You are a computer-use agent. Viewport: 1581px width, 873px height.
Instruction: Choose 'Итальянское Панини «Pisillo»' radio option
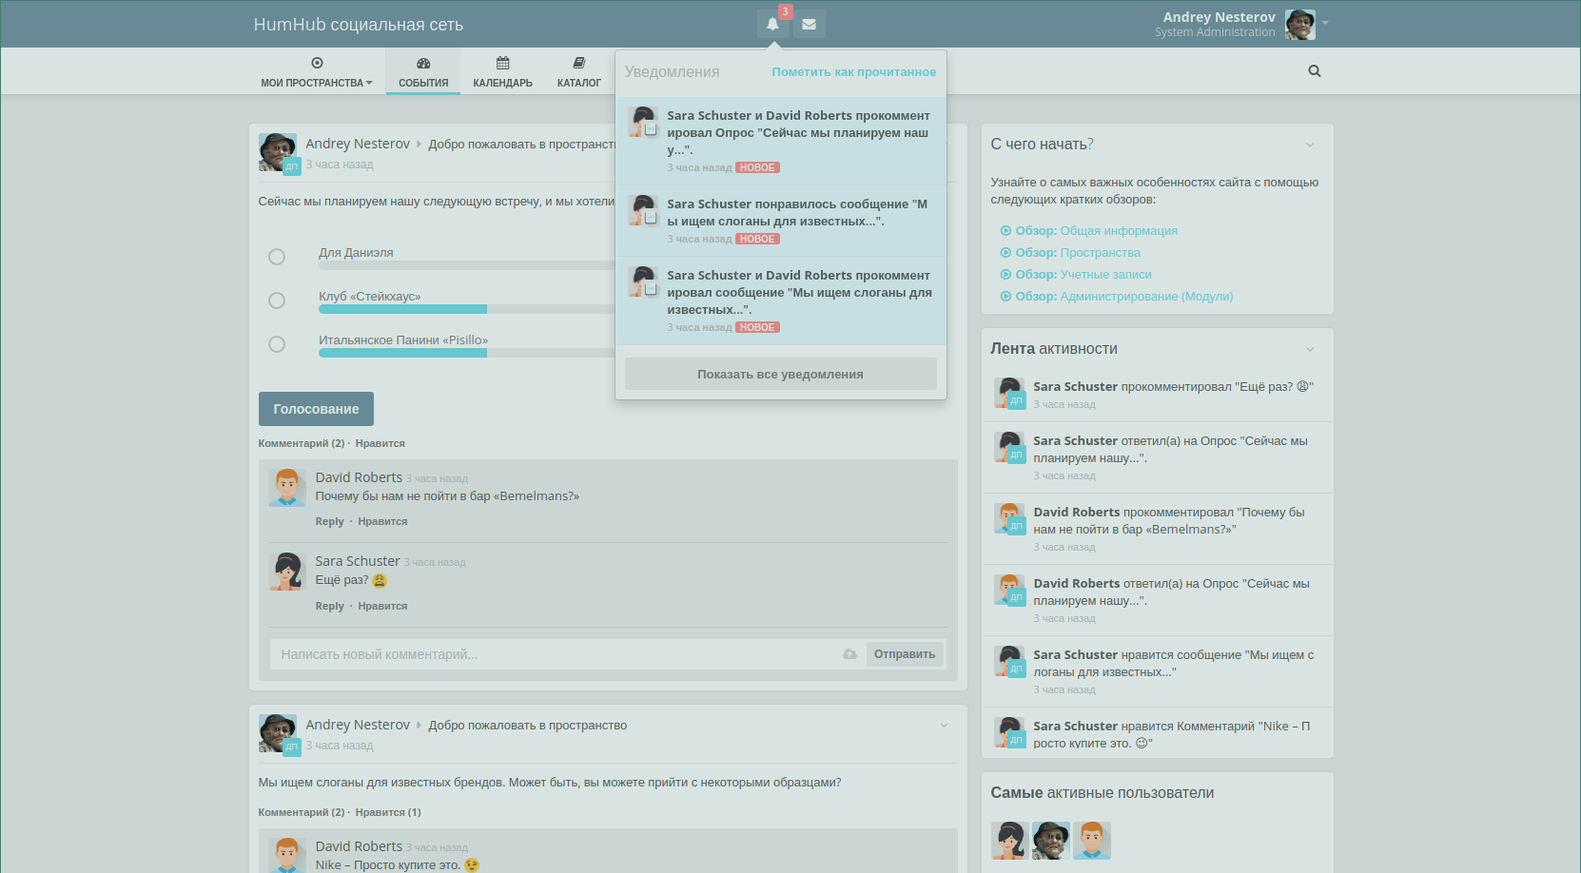click(277, 344)
